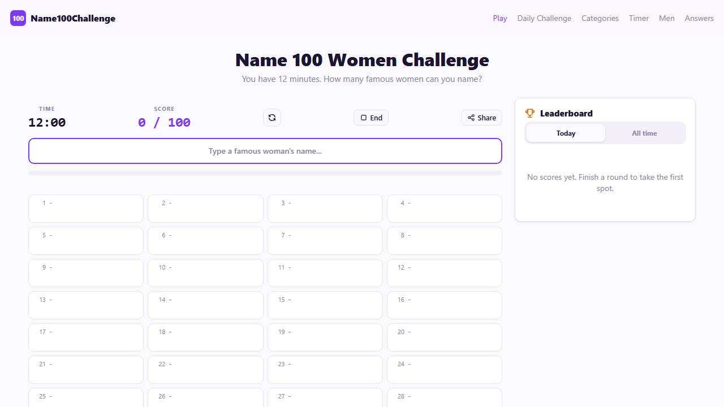Image resolution: width=724 pixels, height=407 pixels.
Task: Focus the famous woman's name input
Action: (265, 151)
